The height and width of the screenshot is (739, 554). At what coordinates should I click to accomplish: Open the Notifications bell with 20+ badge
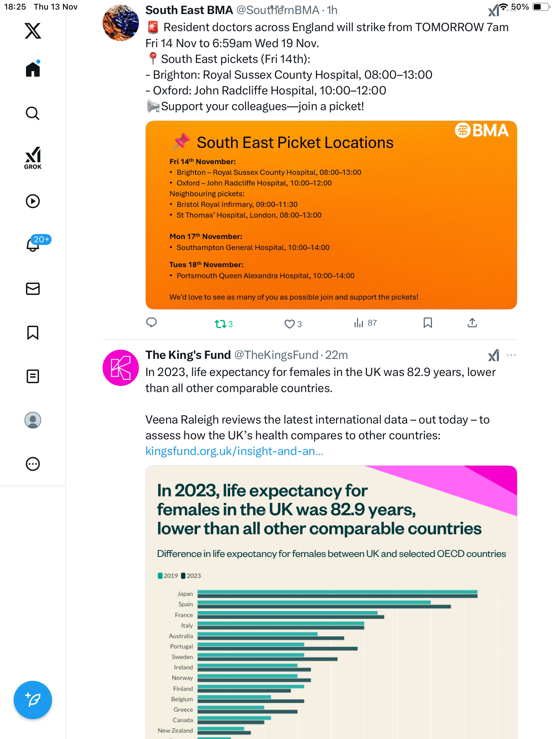tap(33, 245)
